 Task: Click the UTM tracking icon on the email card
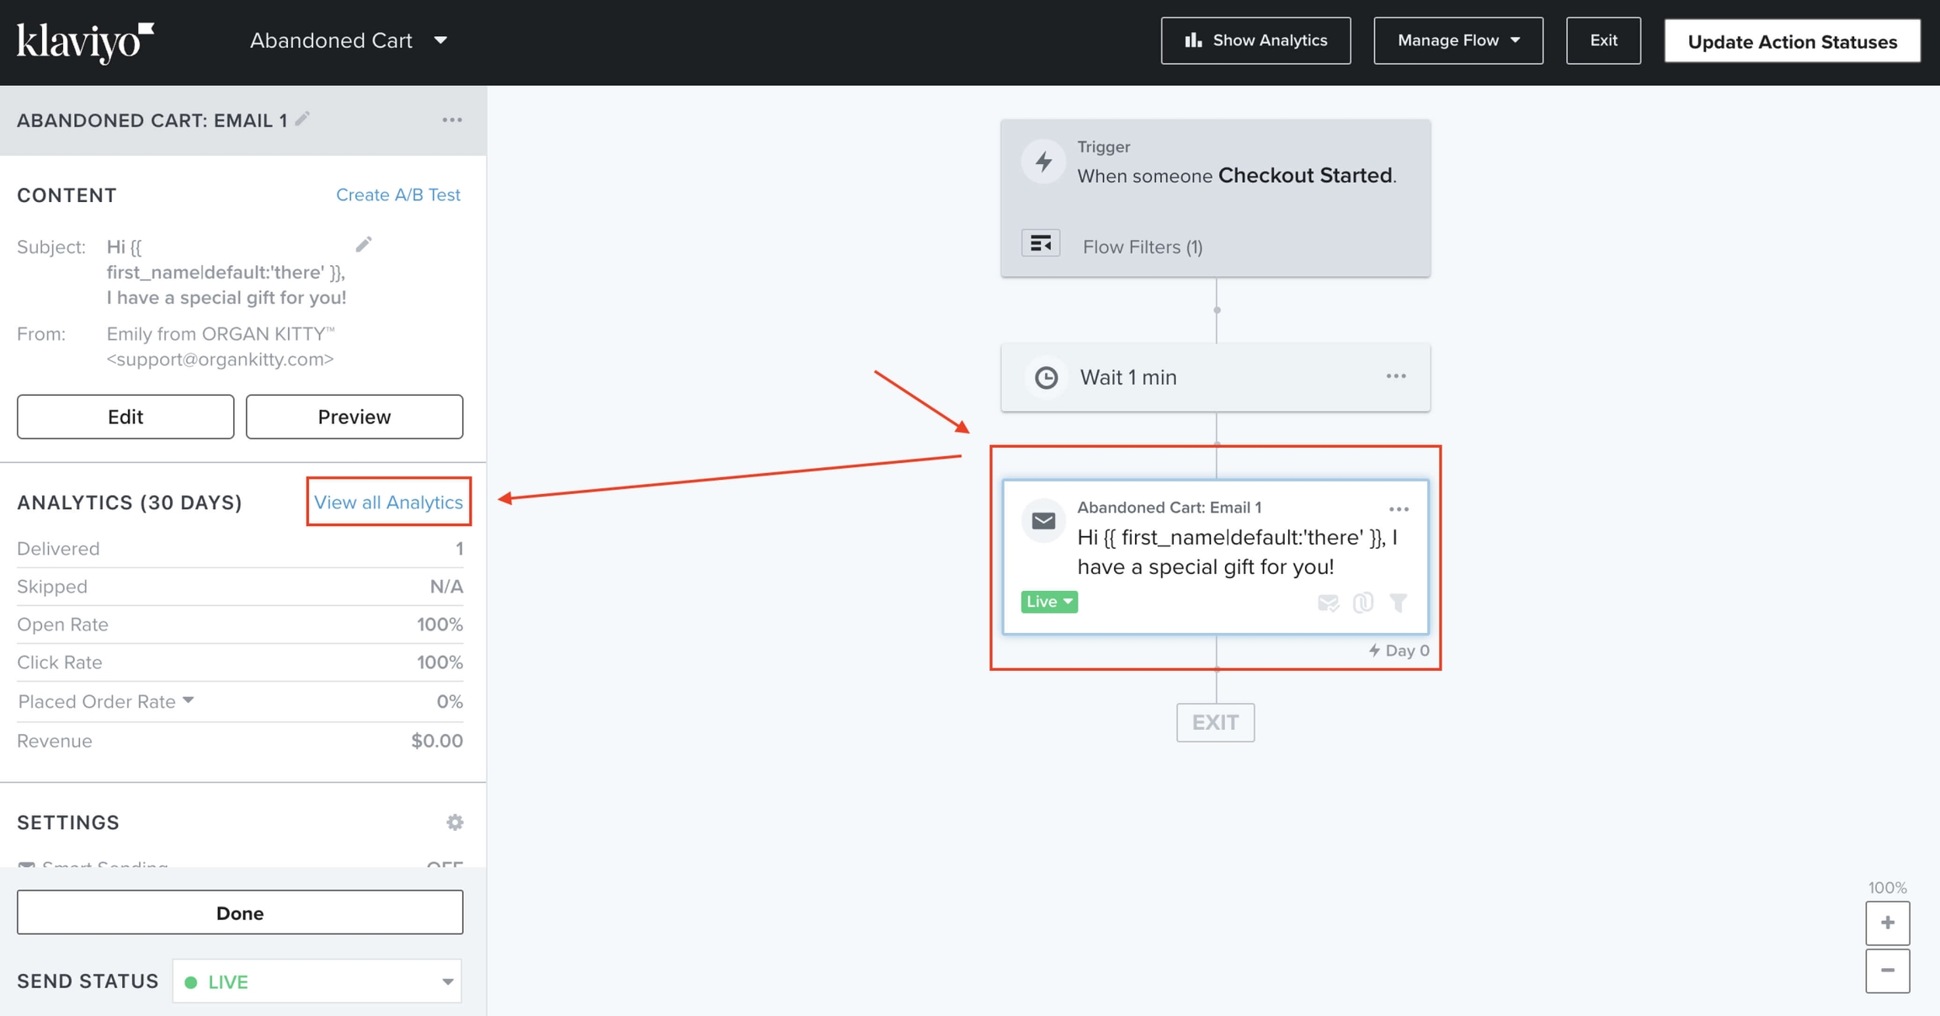pos(1363,603)
